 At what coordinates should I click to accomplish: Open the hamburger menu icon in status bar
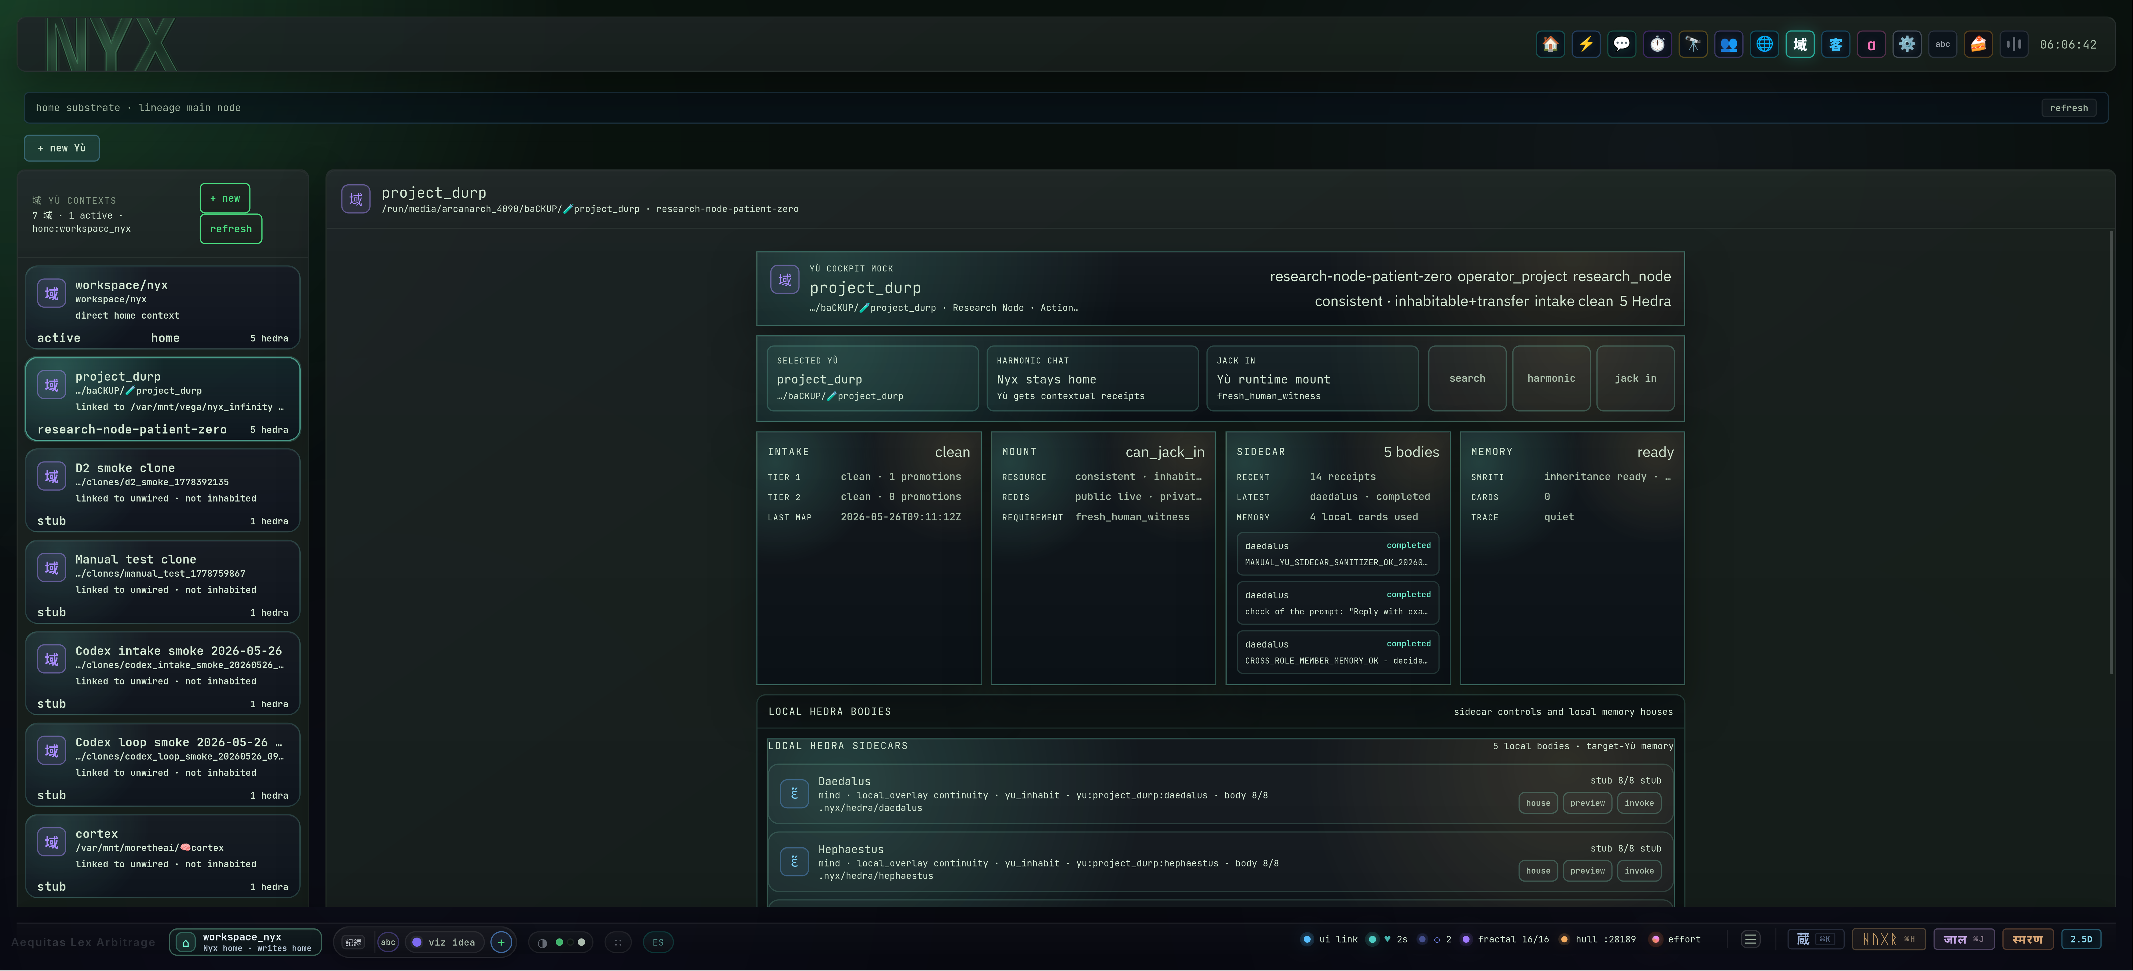[x=1750, y=940]
